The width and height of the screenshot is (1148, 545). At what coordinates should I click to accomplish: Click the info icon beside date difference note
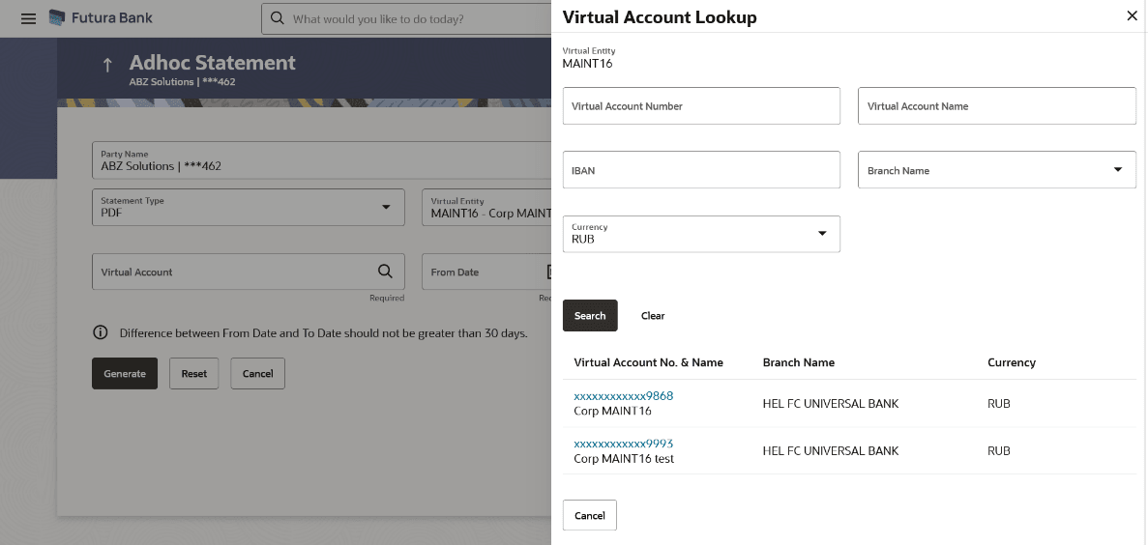click(100, 333)
